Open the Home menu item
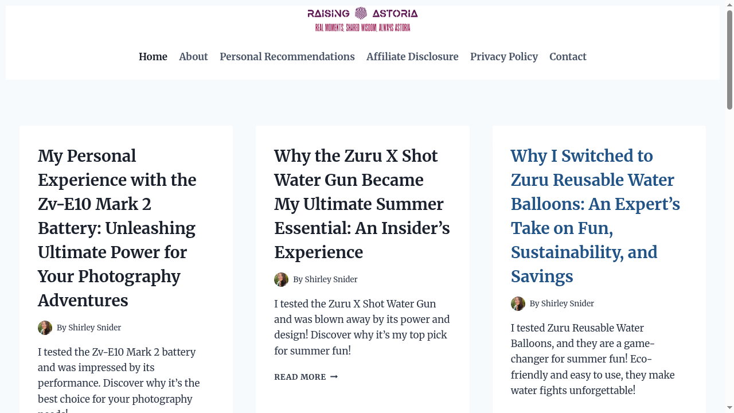Viewport: 734px width, 413px height. click(x=153, y=56)
